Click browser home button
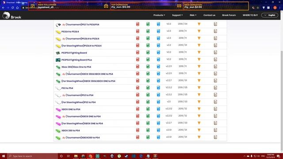 click(x=17, y=8)
